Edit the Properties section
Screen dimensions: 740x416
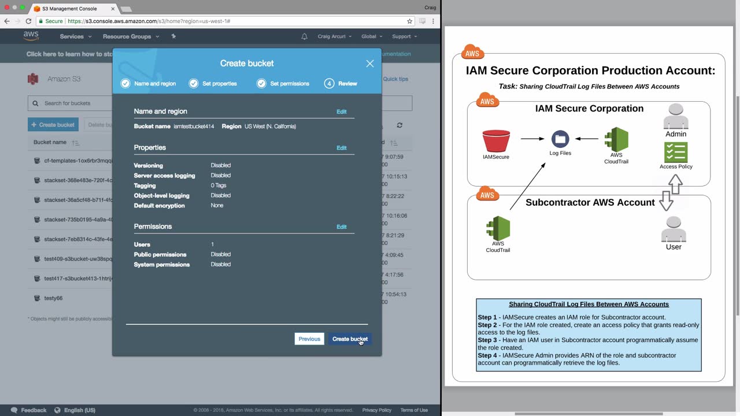pyautogui.click(x=342, y=148)
